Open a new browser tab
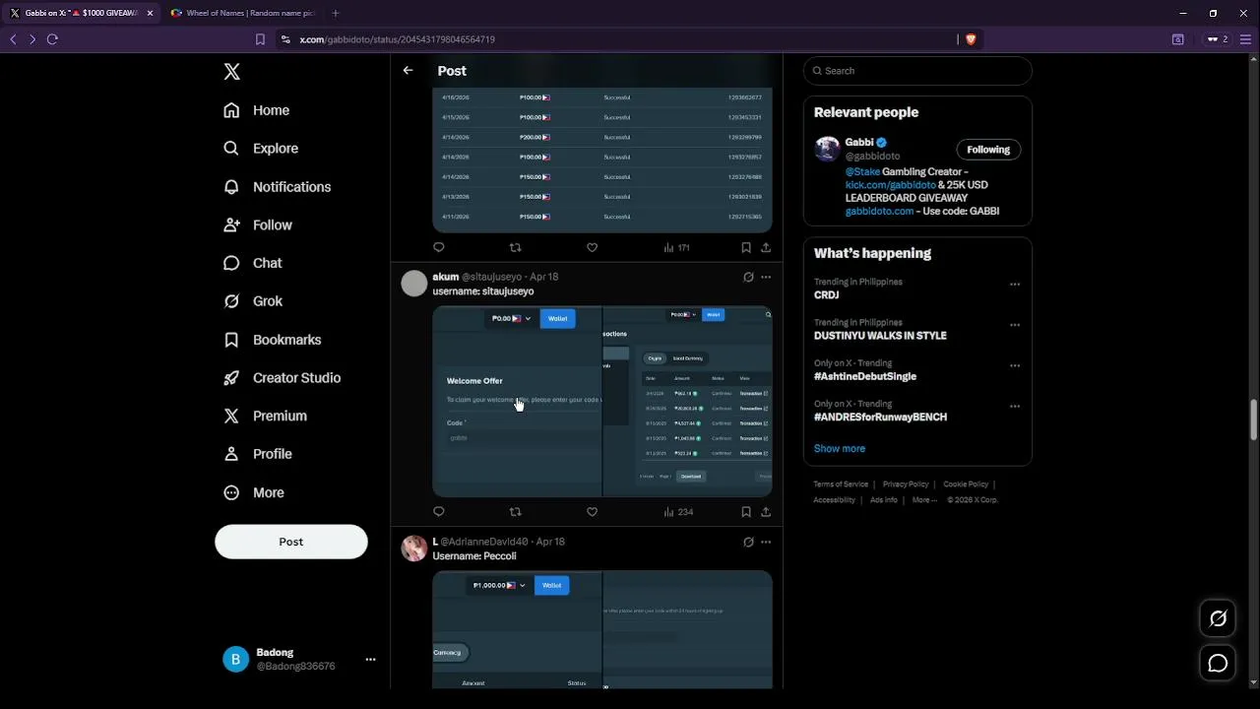 coord(336,13)
